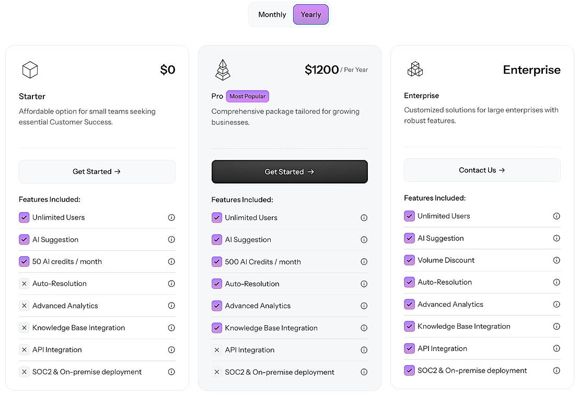Open info for Enterprise Knowledge Base Integration
The image size is (579, 393).
click(557, 327)
